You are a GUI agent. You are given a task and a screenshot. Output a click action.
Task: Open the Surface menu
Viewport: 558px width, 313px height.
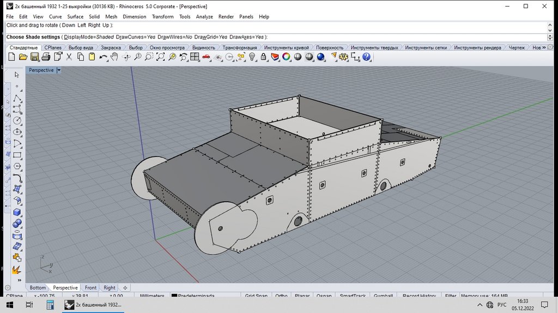[x=75, y=17]
